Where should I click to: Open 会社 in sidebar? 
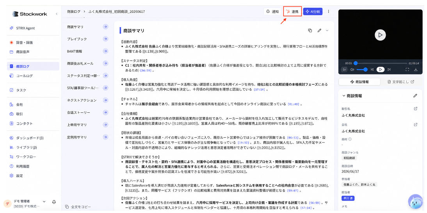[x=33, y=105]
